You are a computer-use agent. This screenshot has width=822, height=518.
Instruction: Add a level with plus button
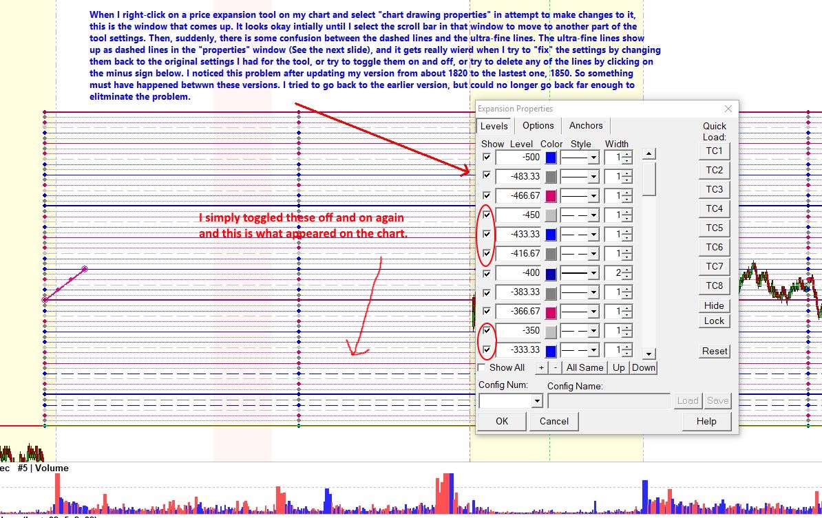click(542, 367)
